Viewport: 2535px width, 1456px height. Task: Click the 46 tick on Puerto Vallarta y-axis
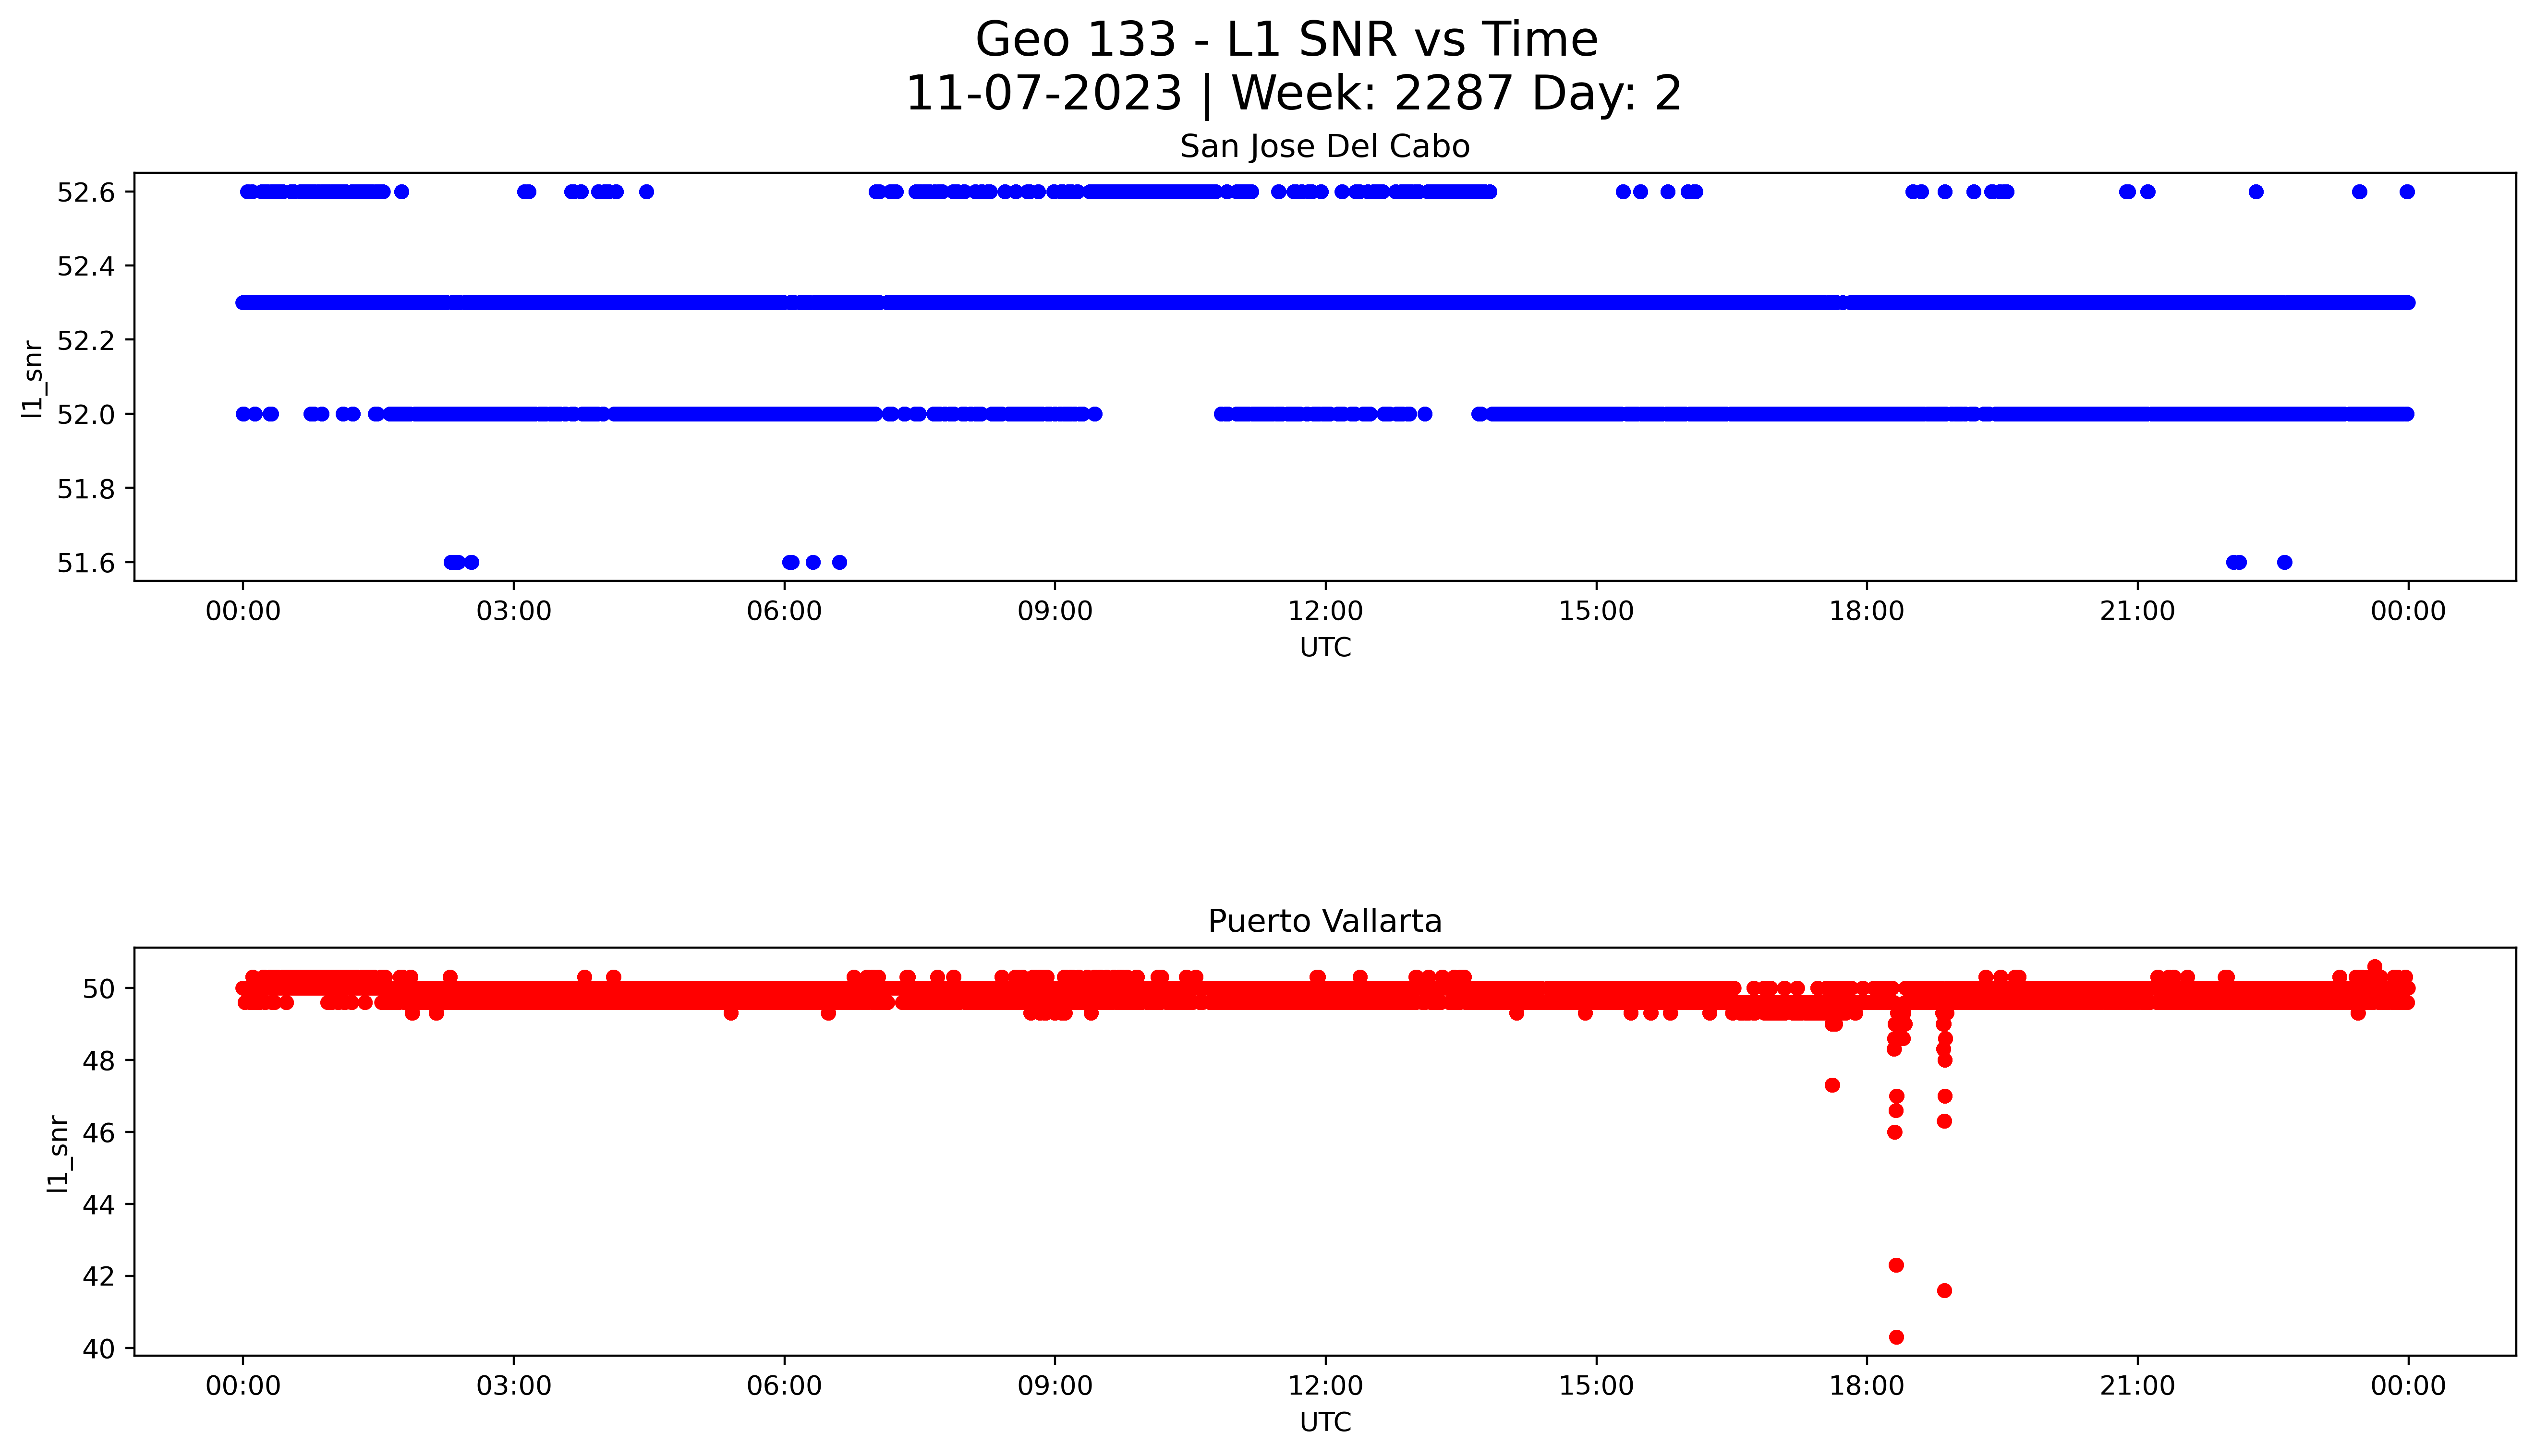coord(99,1132)
